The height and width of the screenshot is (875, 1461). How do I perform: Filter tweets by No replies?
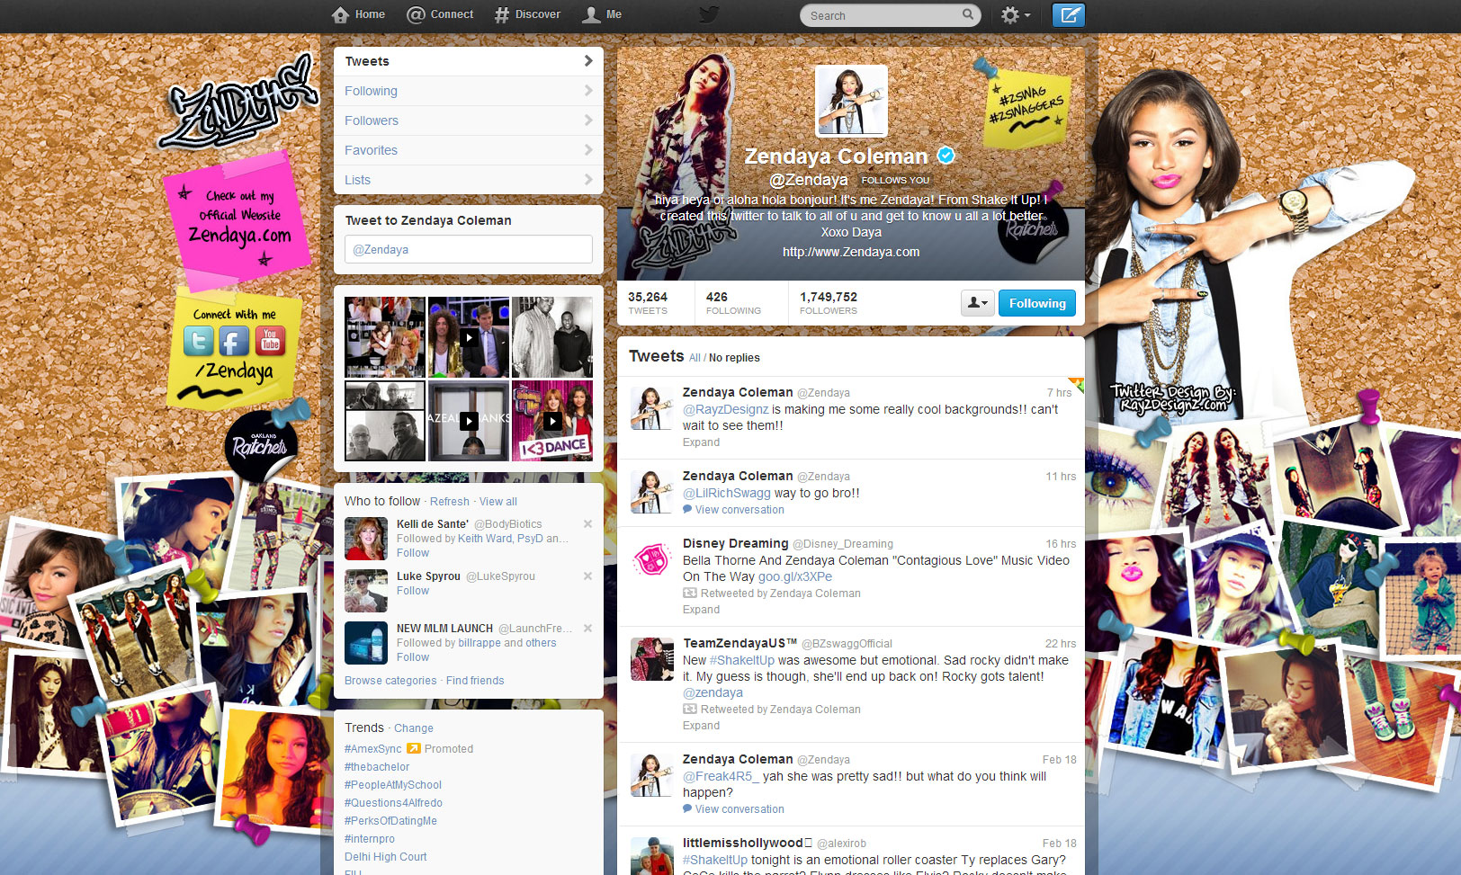734,358
